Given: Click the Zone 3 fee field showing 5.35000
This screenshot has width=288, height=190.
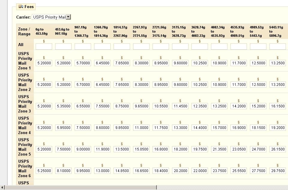Looking at the screenshot, I should (x=63, y=106).
